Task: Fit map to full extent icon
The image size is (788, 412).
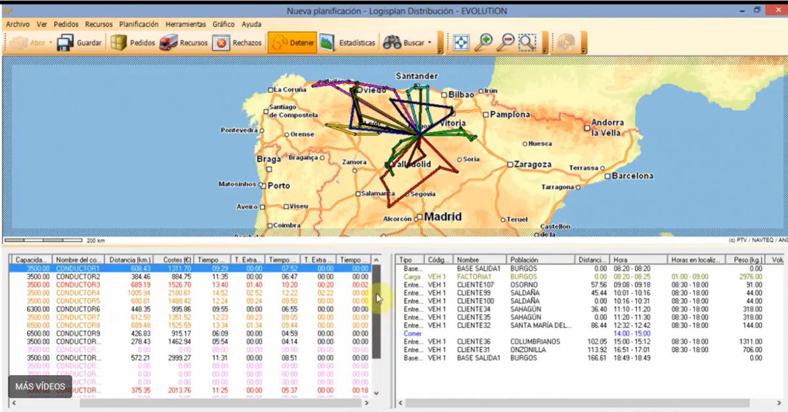Action: (462, 43)
